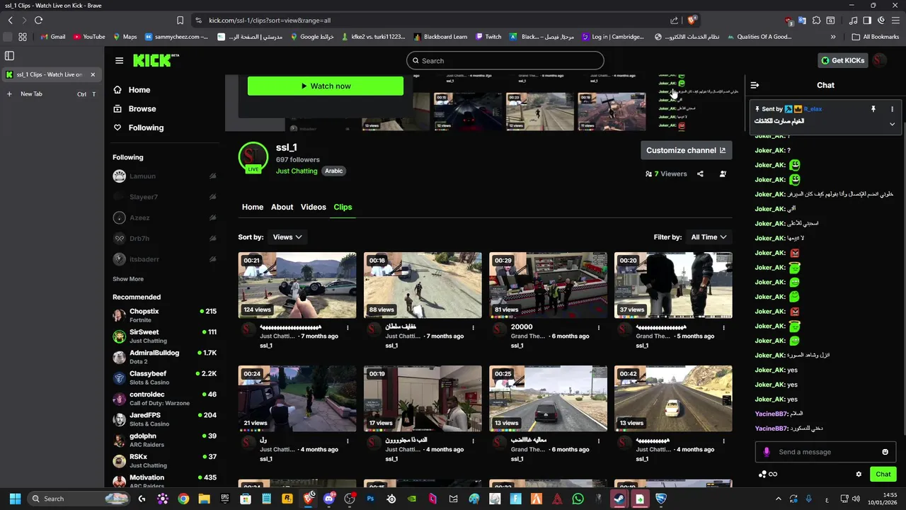906x510 pixels.
Task: Open Browse in sidebar
Action: pyautogui.click(x=134, y=109)
